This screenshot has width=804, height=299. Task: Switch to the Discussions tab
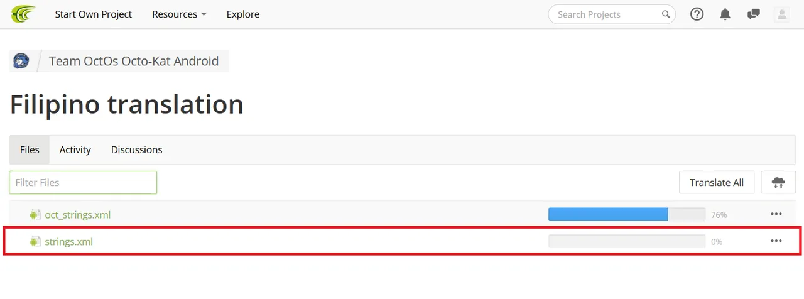click(x=137, y=149)
